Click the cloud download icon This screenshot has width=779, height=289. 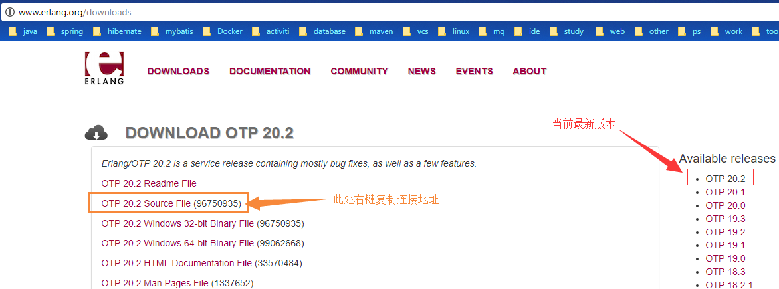point(96,133)
